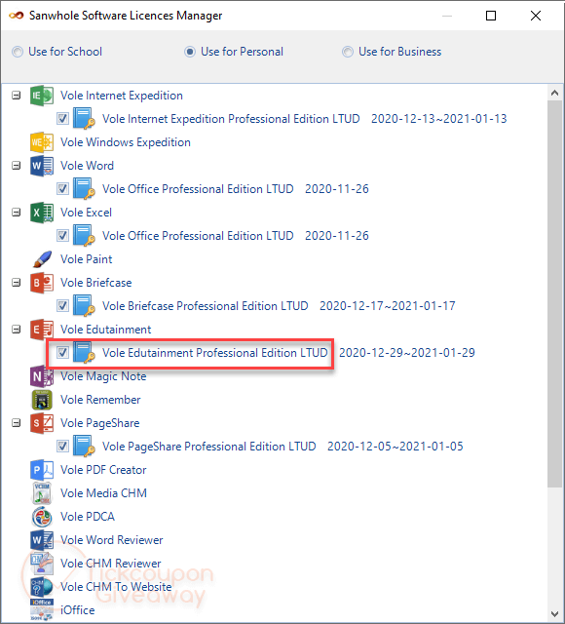Click the 2020-12-29~2021-01-29 date range
This screenshot has height=624, width=565.
pyautogui.click(x=407, y=353)
